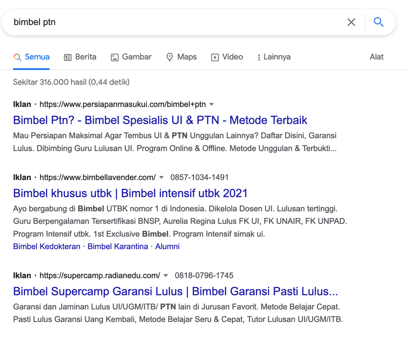Switch to the Gambar tab
Screen dimensions: 410x343
[x=137, y=57]
